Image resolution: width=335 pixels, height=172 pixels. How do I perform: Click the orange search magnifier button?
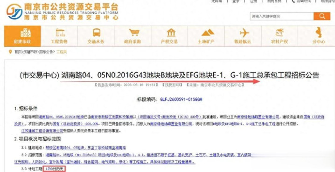322,16
